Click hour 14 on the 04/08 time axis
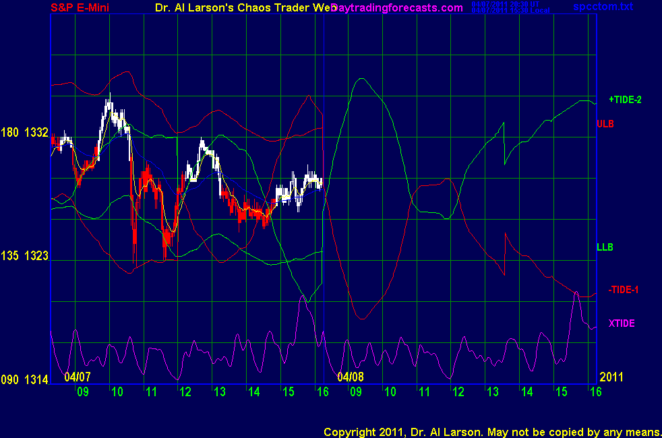This screenshot has width=662, height=438. pos(526,392)
